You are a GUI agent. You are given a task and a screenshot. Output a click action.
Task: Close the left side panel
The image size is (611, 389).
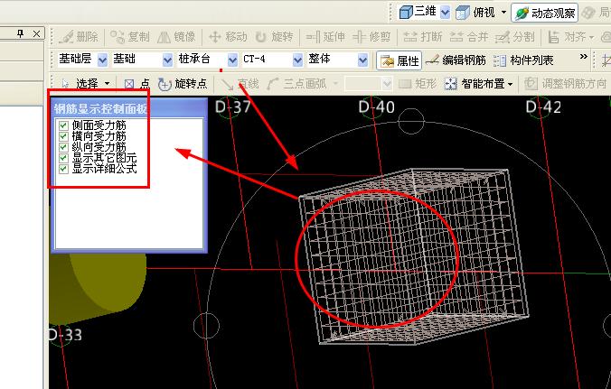36,33
